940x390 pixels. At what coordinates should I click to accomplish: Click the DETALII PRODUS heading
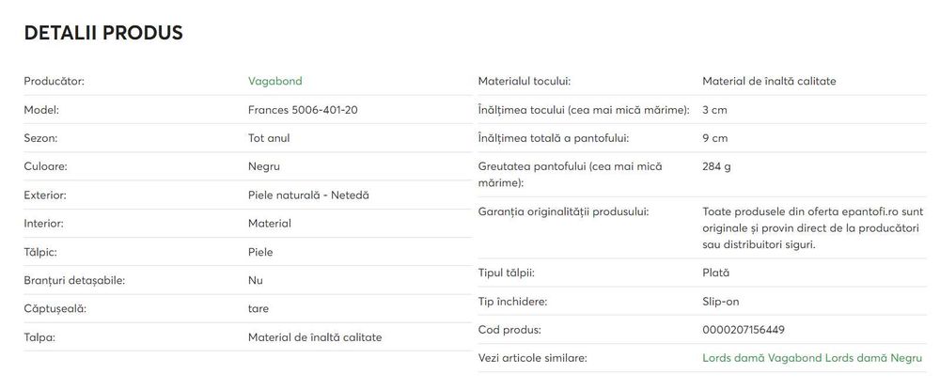point(103,33)
